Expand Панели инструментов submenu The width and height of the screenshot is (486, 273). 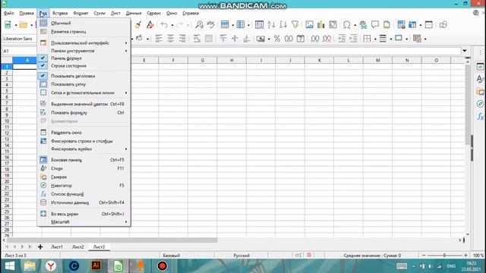click(84, 51)
